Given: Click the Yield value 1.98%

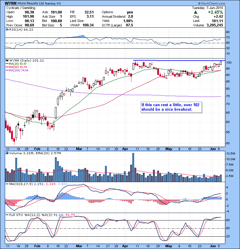Looking at the screenshot, I should (x=128, y=21).
